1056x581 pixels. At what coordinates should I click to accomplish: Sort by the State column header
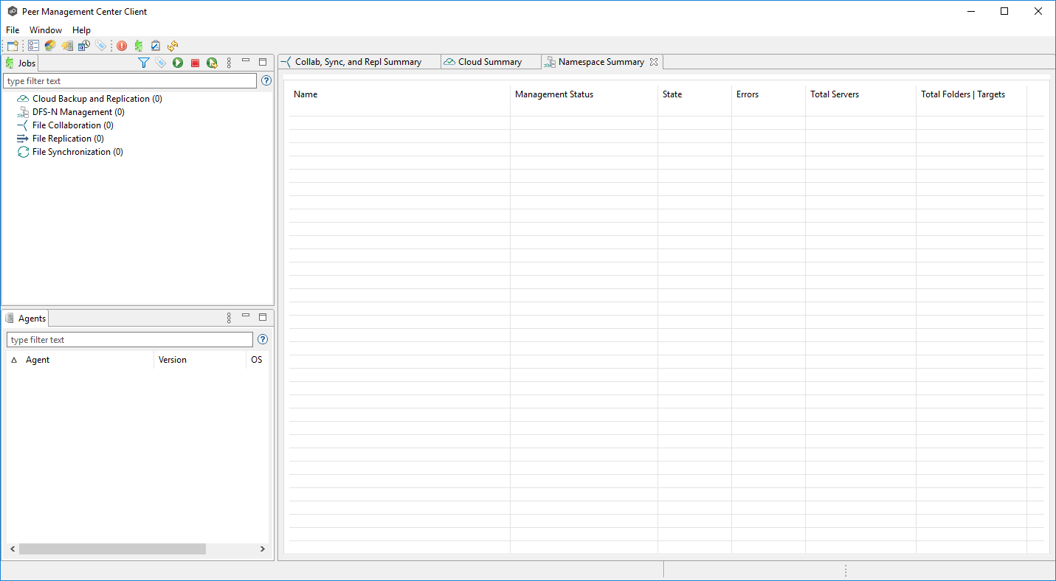point(694,94)
